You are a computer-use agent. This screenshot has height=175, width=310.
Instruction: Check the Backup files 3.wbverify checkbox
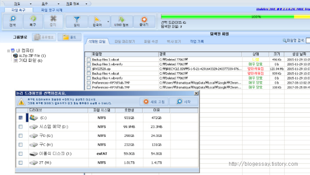pos(88,64)
